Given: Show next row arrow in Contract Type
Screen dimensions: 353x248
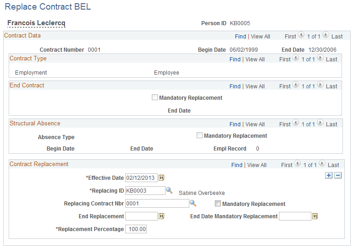Looking at the screenshot, I should pyautogui.click(x=320, y=58).
